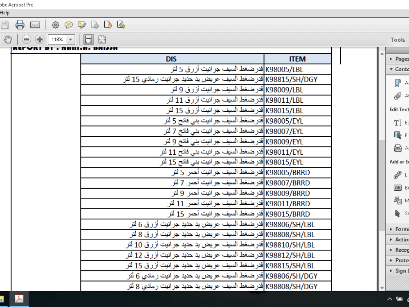Show hidden system tray icons chevron
Screen dimensions: 409x307
390,299
